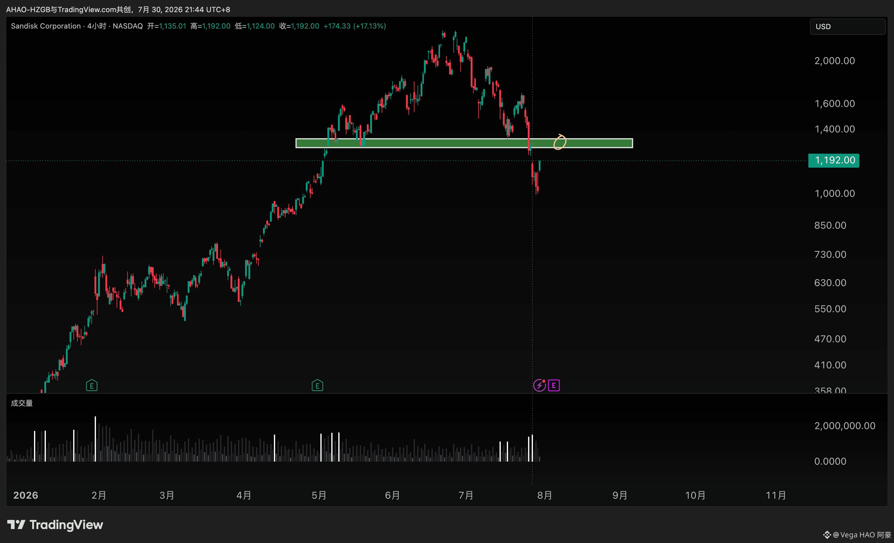Click the 成交量 volume indicator label
The height and width of the screenshot is (543, 894).
22,403
